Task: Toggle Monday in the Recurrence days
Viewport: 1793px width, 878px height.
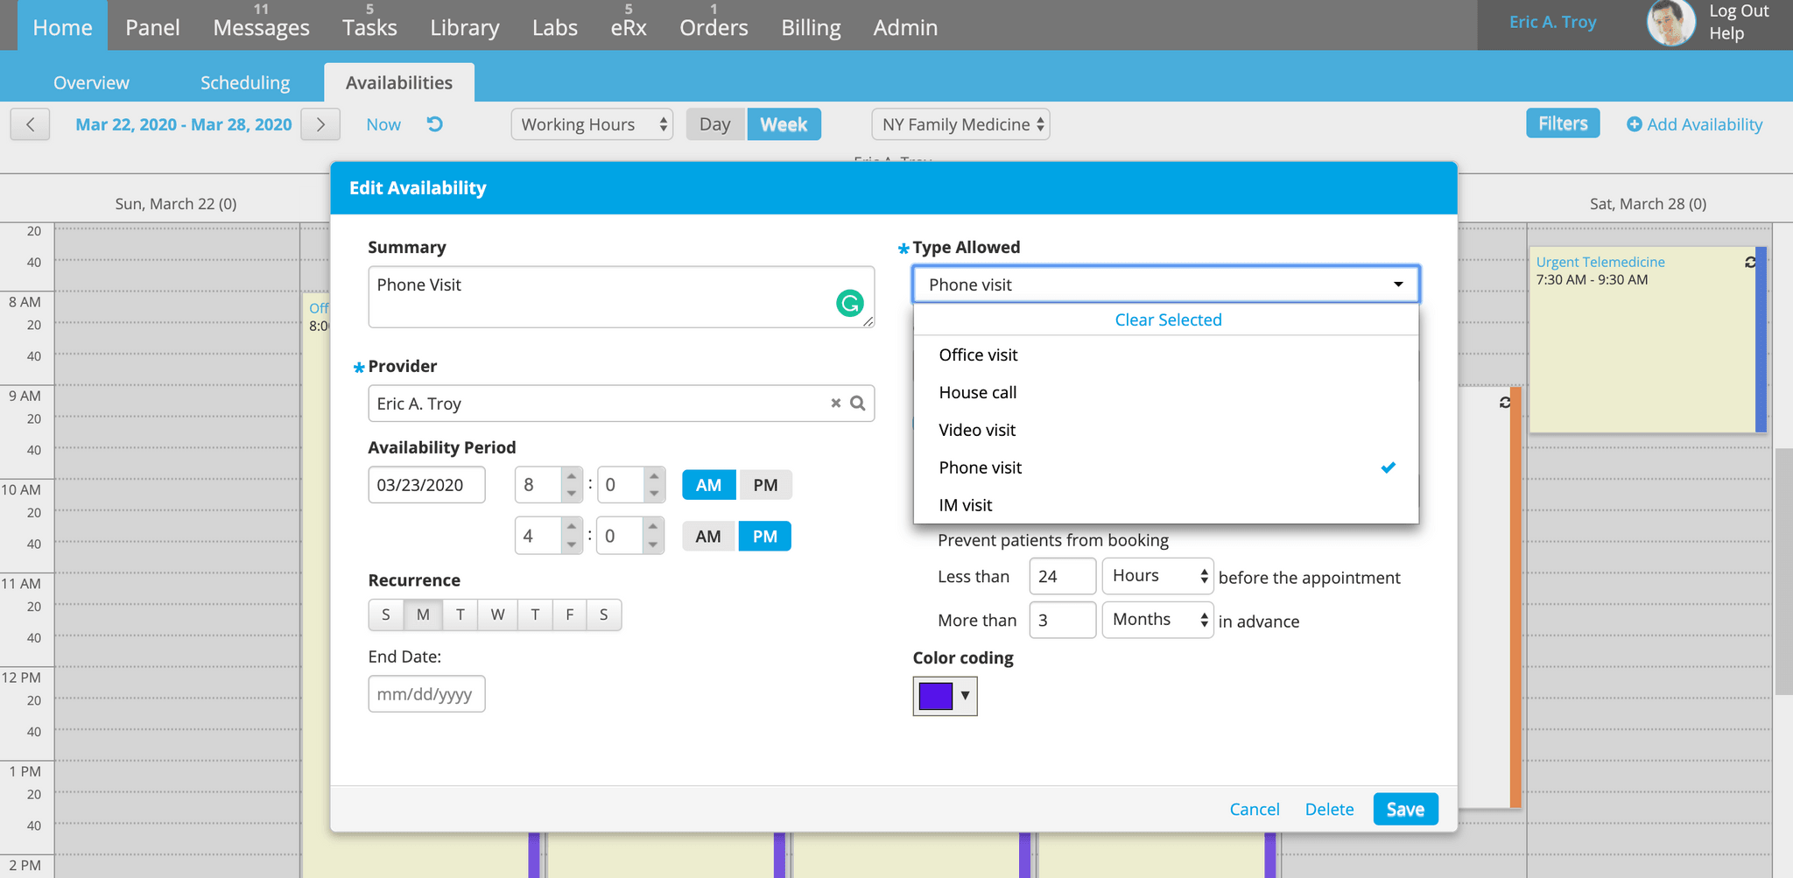Action: [423, 615]
